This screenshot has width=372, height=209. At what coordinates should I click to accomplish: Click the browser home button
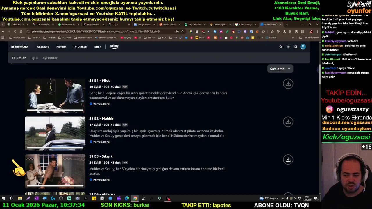pos(21,31)
